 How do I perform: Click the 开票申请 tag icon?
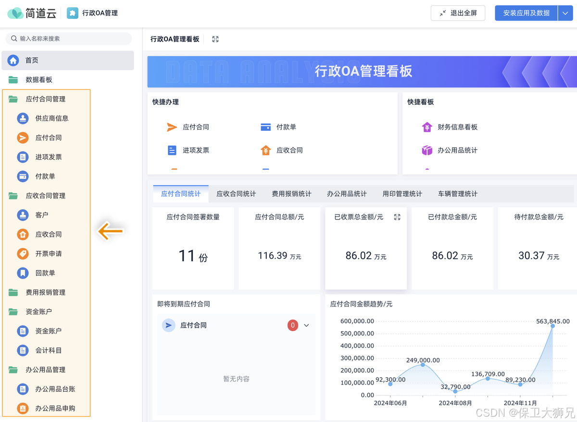(23, 254)
